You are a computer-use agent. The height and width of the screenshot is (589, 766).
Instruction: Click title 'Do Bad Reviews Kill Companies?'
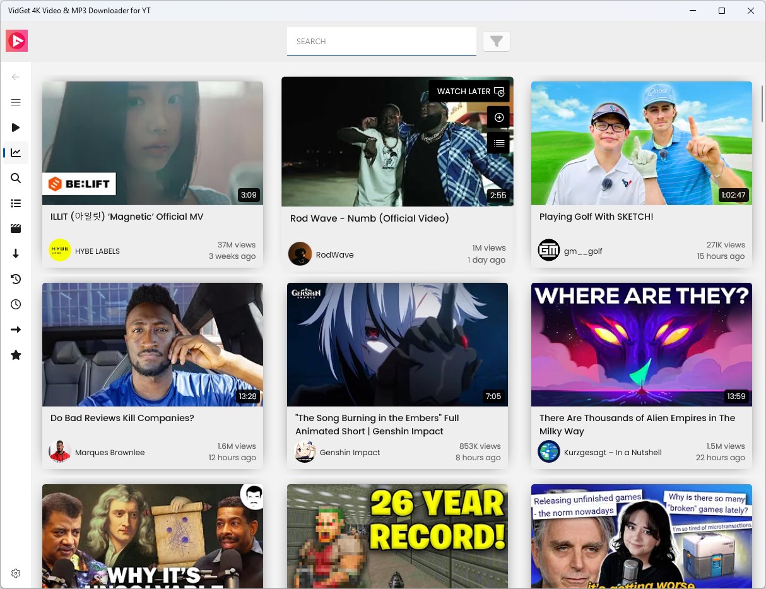tap(122, 418)
